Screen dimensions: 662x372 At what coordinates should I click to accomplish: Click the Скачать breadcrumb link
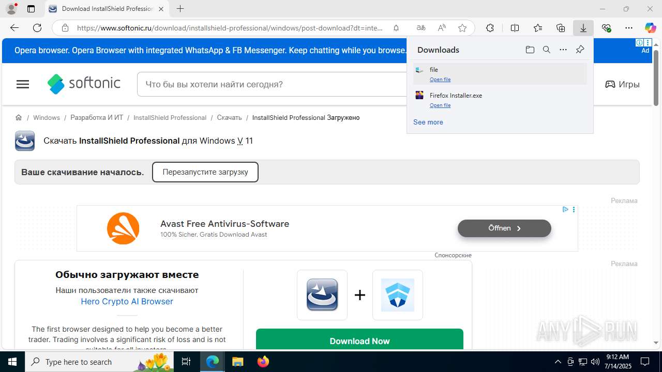point(229,118)
